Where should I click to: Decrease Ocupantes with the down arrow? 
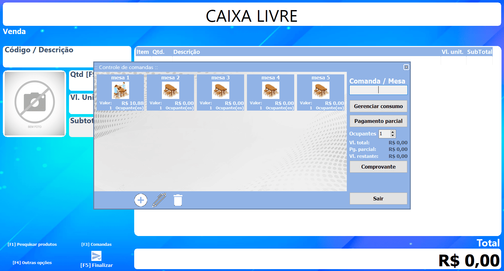coord(392,135)
